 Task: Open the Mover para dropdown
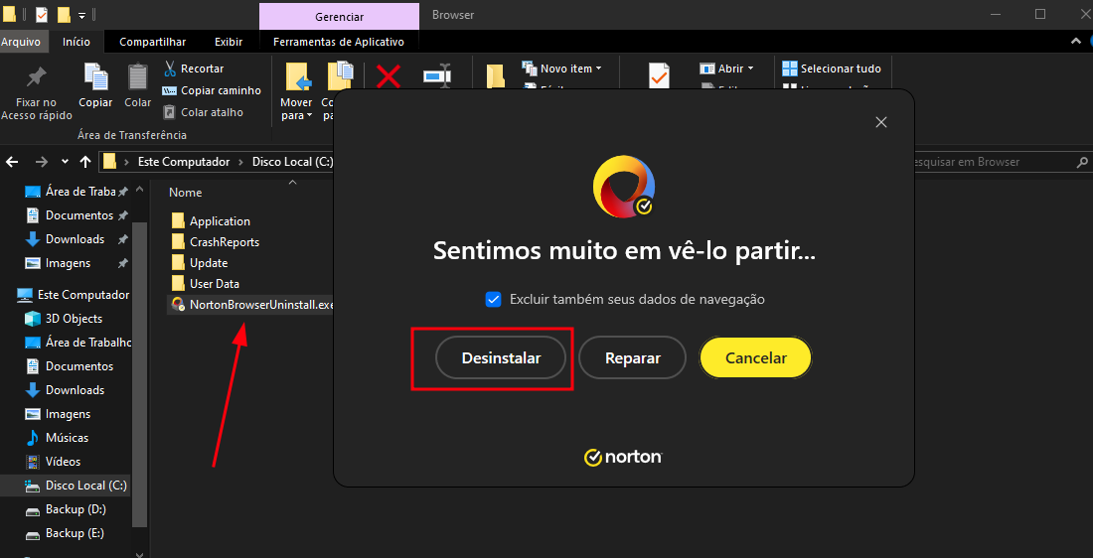click(x=296, y=109)
